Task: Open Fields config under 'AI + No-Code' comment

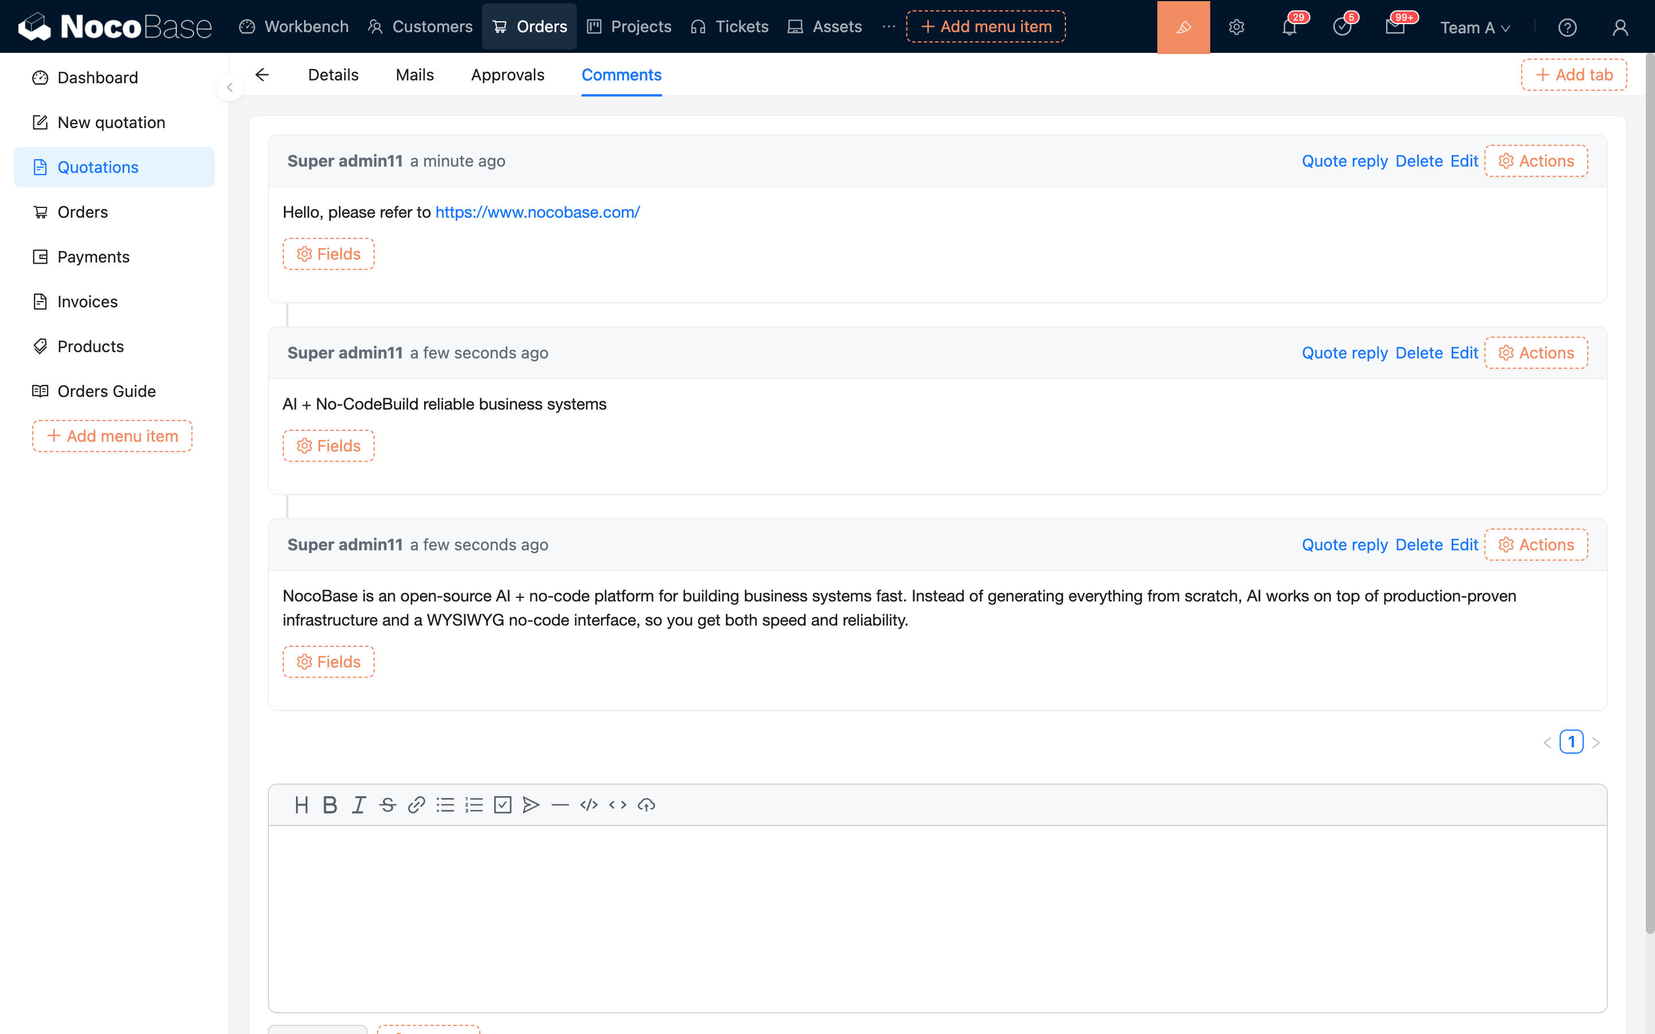Action: click(328, 446)
